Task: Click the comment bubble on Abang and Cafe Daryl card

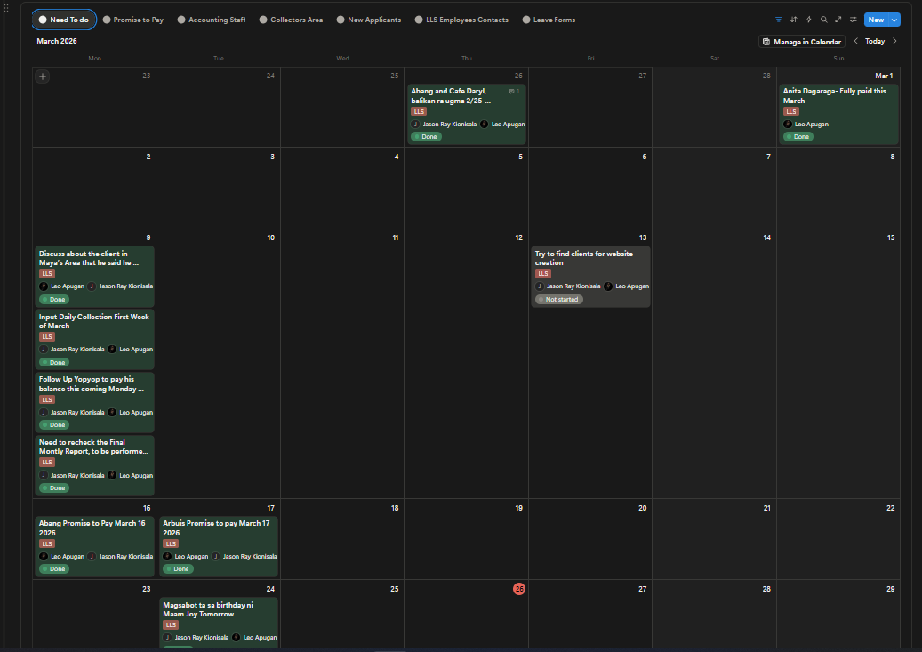Action: pyautogui.click(x=512, y=91)
